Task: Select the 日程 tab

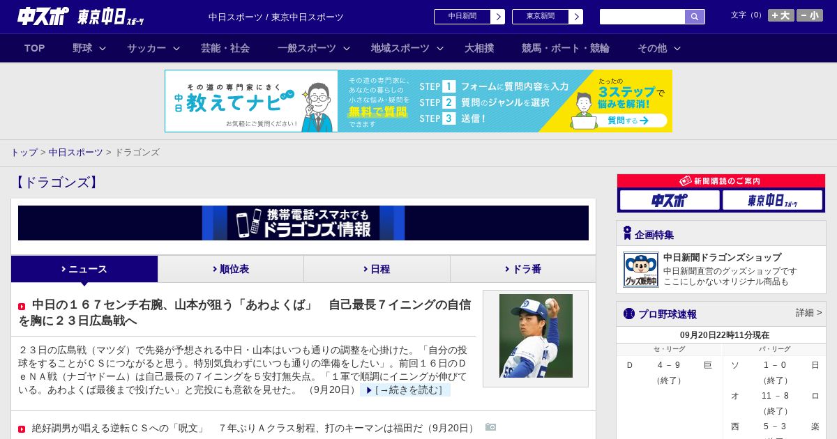Action: point(377,269)
